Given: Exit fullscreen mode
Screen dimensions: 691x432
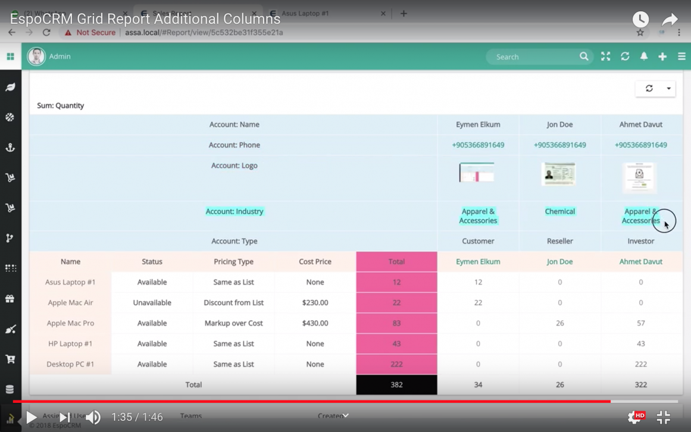Looking at the screenshot, I should [x=663, y=417].
